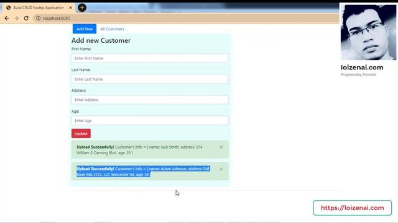398x223 pixels.
Task: Click into the Enter Age field
Action: [150, 121]
